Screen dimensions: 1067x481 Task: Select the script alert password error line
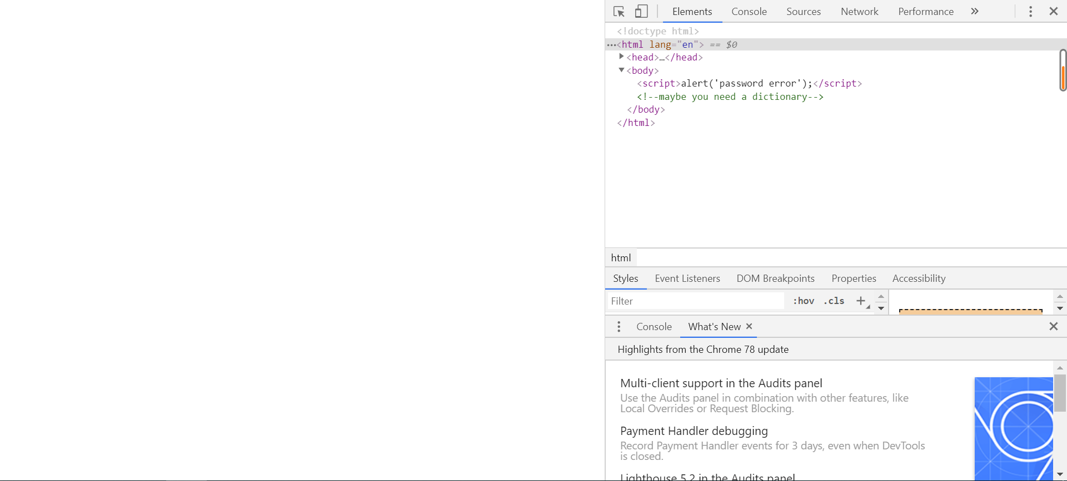tap(749, 83)
